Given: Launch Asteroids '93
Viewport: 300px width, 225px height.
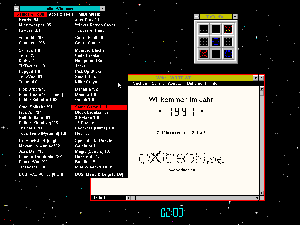Looking at the screenshot, I should (x=31, y=38).
